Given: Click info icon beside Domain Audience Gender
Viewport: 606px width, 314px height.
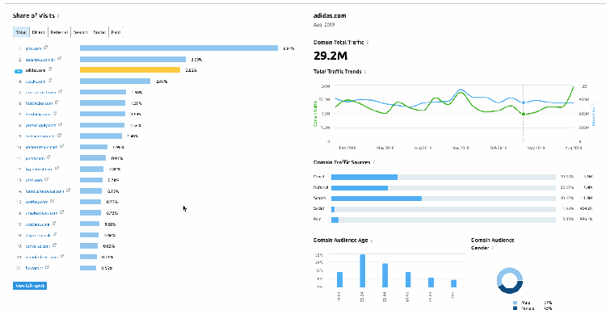Looking at the screenshot, I should point(493,248).
